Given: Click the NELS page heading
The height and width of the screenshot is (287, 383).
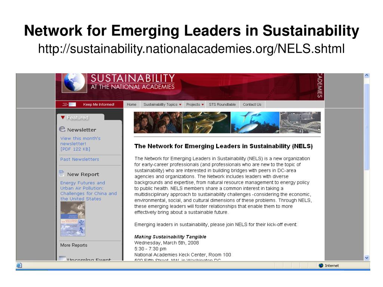Looking at the screenshot, I should click(224, 146).
